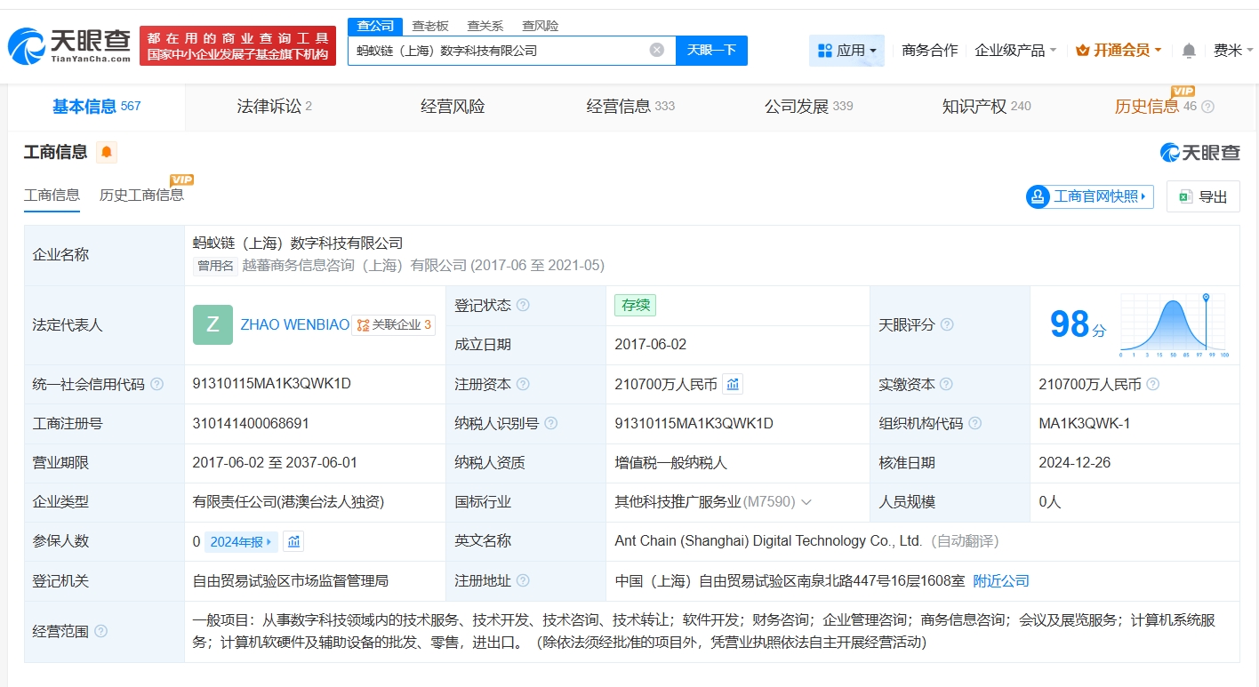Click the 关联企业 3 badge

(394, 324)
